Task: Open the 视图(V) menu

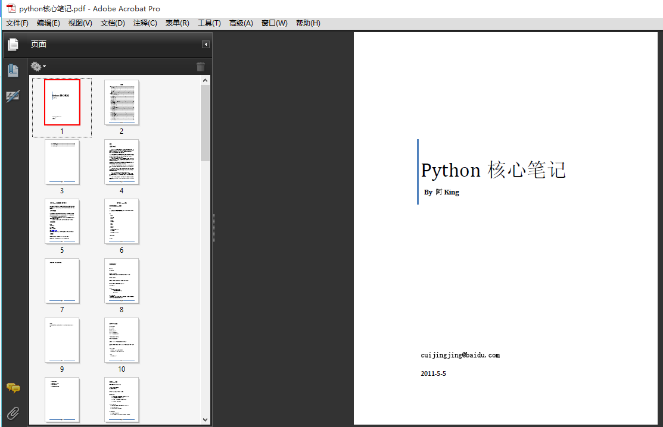Action: click(80, 23)
